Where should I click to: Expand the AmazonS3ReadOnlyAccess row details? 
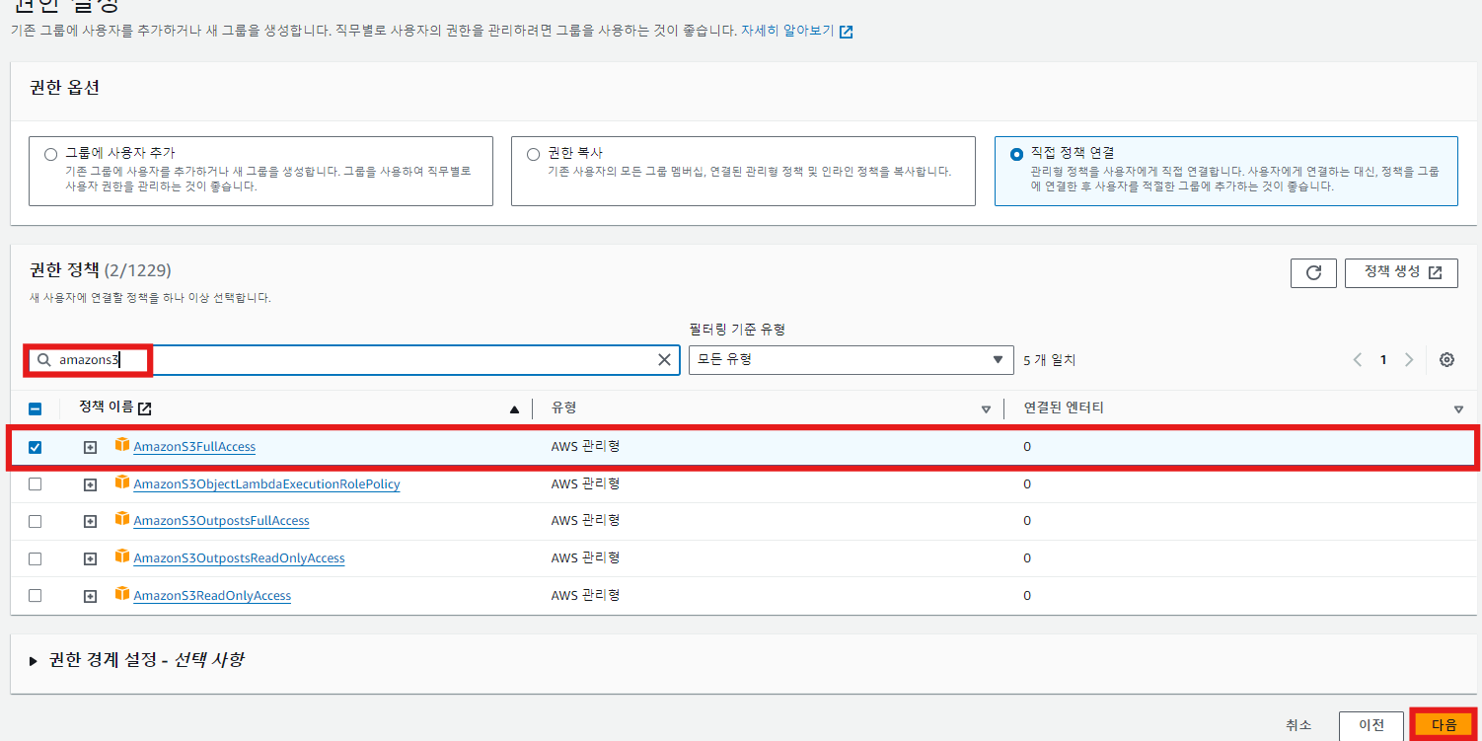(90, 596)
